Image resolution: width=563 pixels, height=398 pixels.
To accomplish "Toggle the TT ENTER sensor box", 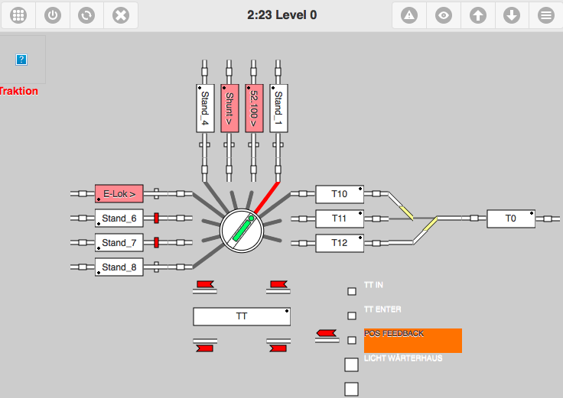I will (352, 315).
